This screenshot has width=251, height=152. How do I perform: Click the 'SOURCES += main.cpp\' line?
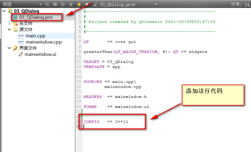[110, 82]
